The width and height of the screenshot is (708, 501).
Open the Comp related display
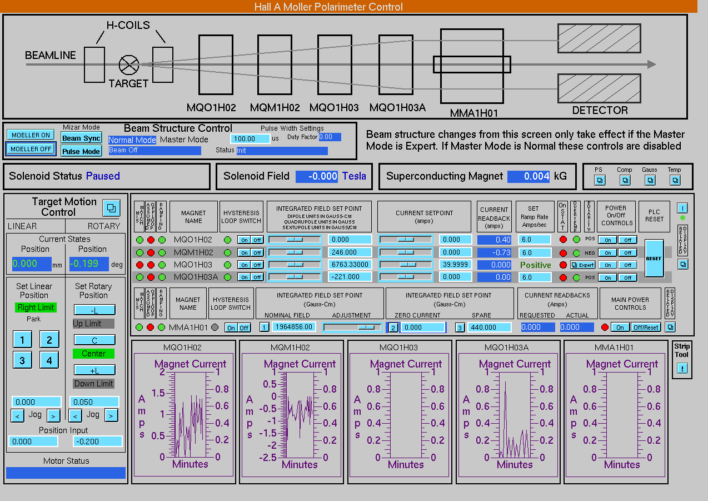pos(625,180)
